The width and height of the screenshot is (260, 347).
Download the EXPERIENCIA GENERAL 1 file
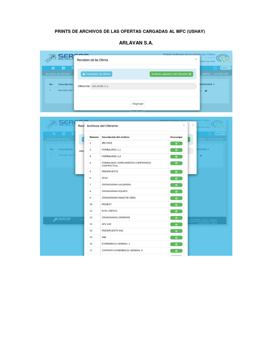pos(176,244)
